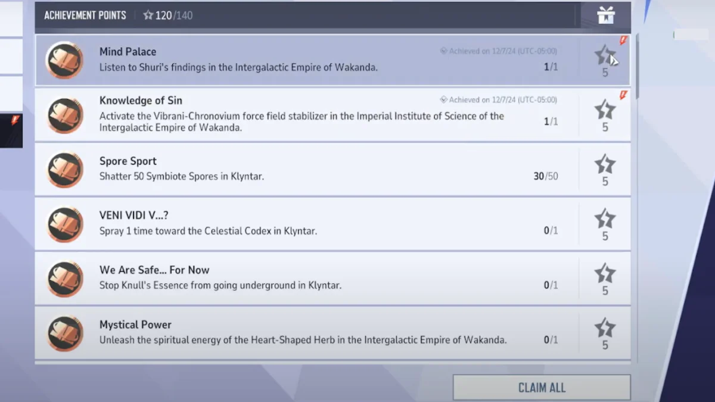Click We Are Safe star icon
This screenshot has width=715, height=402.
(x=605, y=275)
